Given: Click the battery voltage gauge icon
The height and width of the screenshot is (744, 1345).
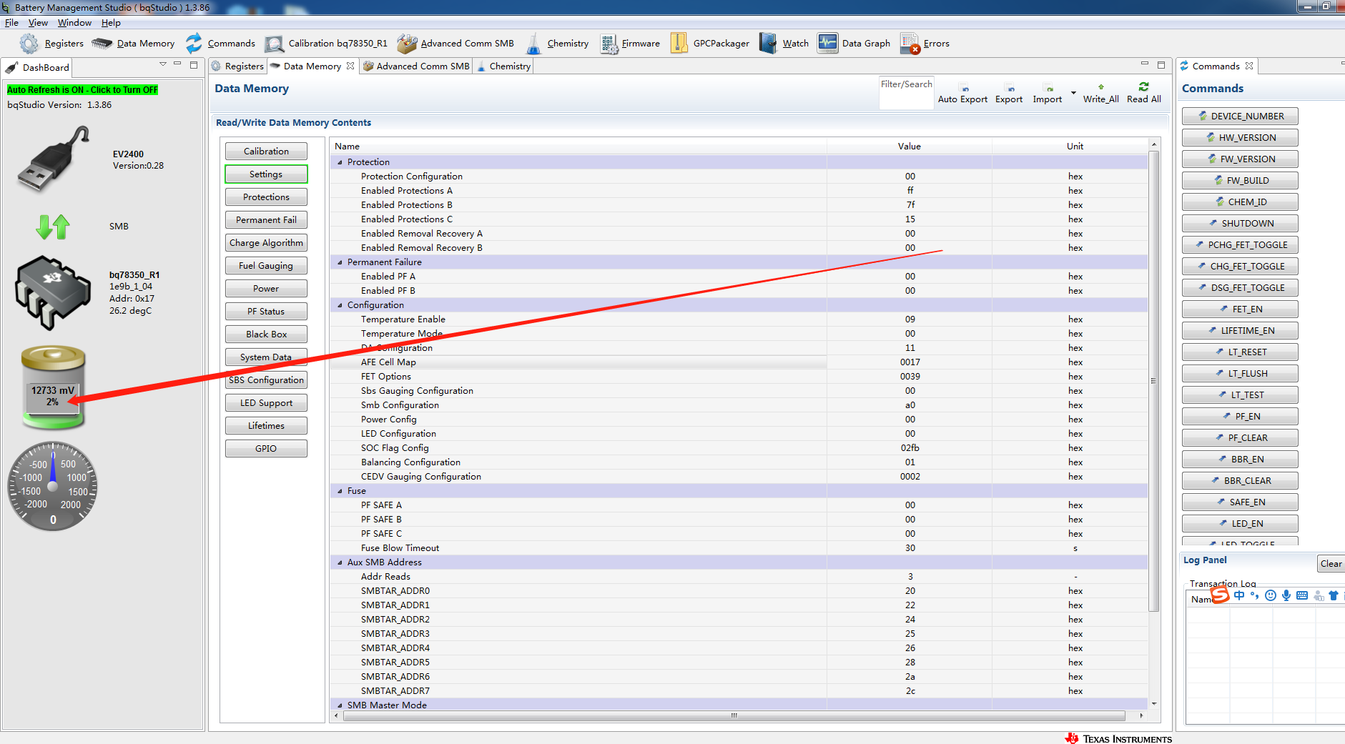Looking at the screenshot, I should coord(53,387).
